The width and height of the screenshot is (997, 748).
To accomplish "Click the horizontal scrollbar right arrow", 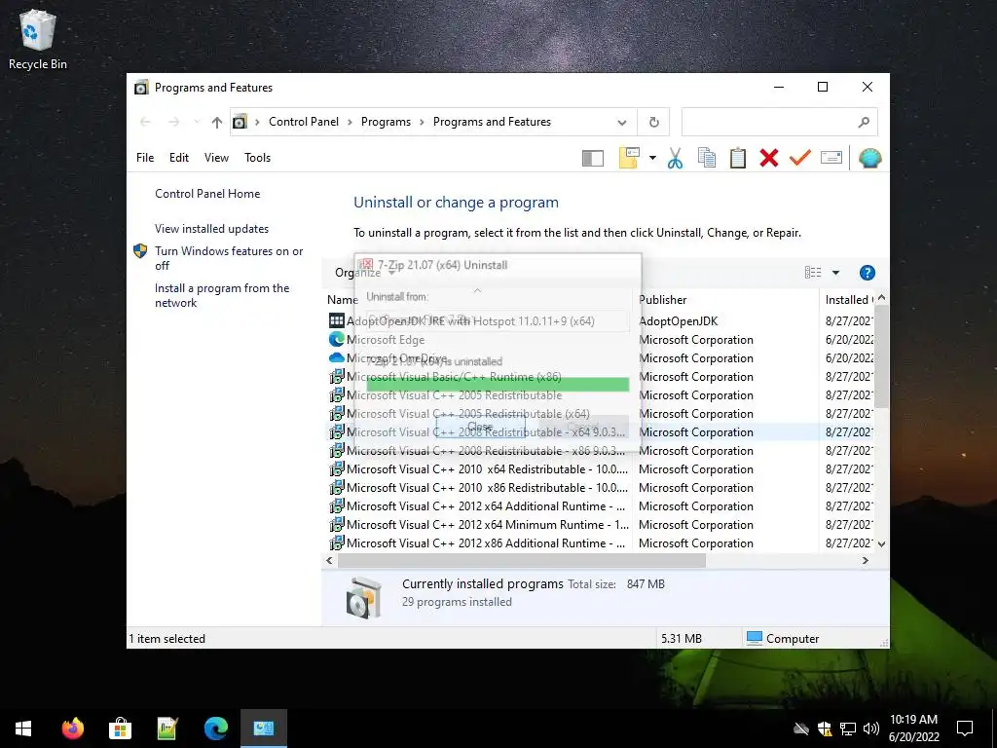I will click(x=865, y=560).
